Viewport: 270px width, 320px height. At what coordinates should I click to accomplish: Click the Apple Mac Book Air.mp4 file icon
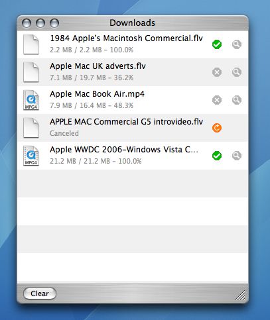point(31,100)
